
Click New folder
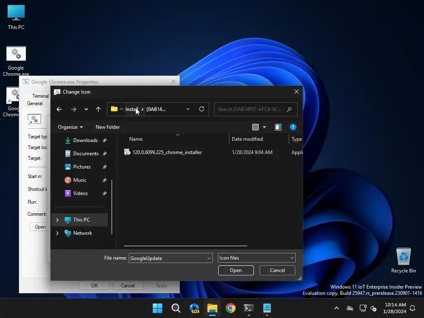tap(108, 127)
